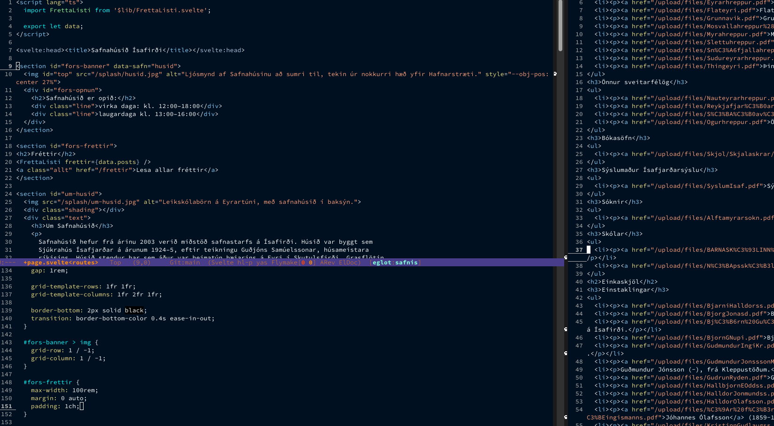
Task: Click the h3 'Önnur sveitarfélög' line in right pane
Action: (637, 82)
